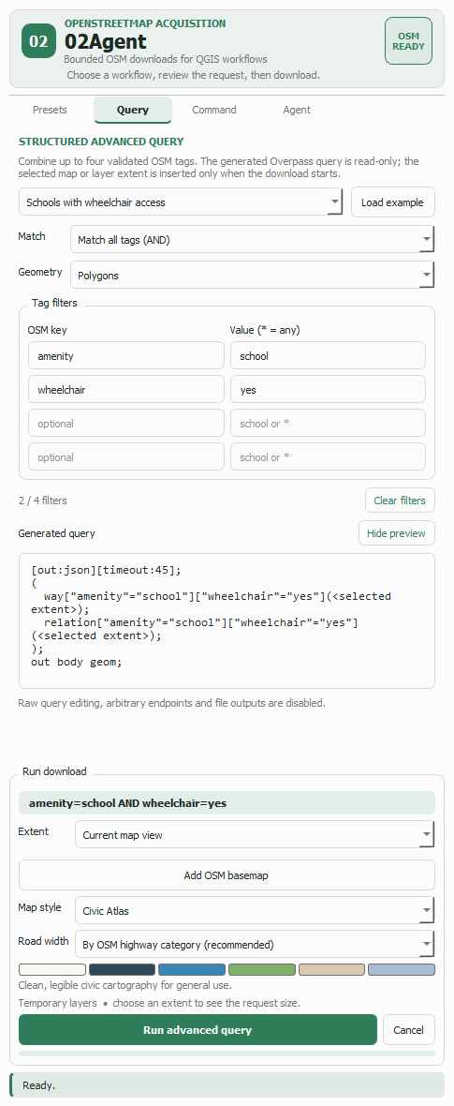
Task: Click the value field containing yes
Action: coord(328,389)
